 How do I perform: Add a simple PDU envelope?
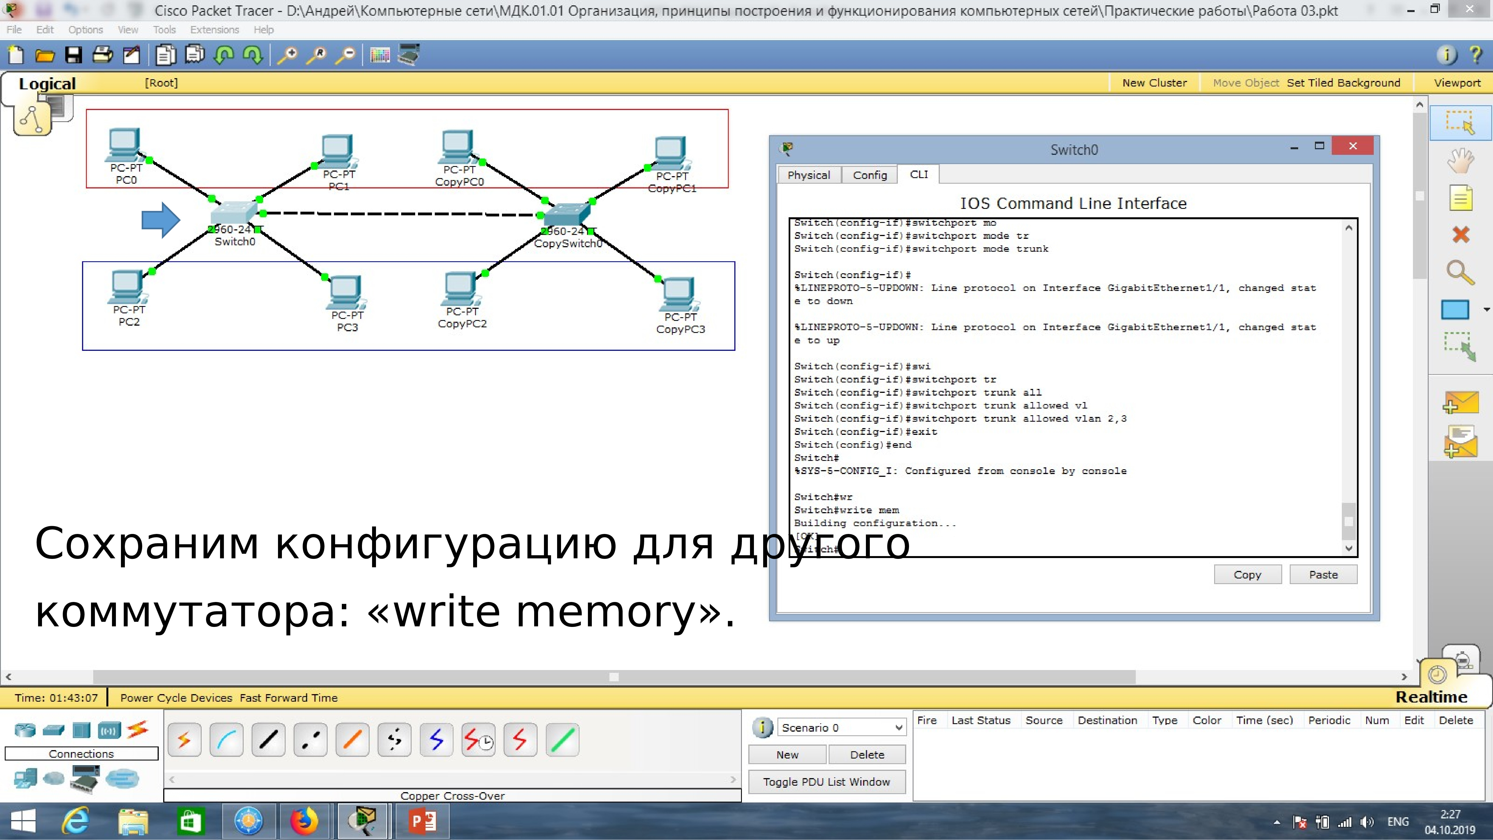coord(1460,402)
